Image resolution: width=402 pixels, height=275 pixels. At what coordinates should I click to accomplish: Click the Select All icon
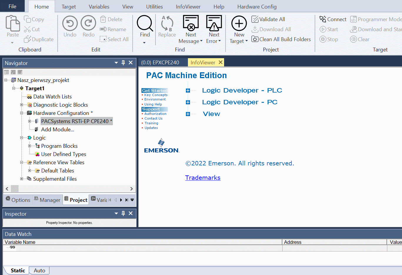103,39
